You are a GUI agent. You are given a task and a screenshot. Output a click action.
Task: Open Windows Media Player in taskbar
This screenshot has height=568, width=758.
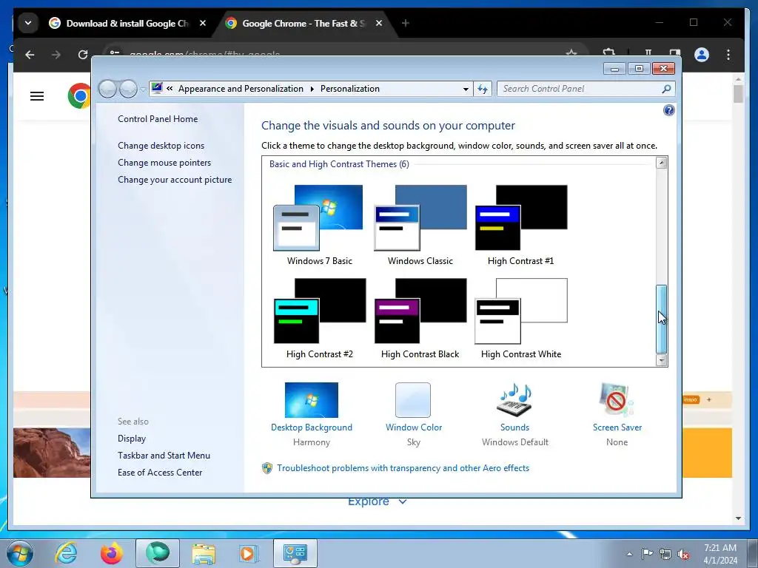pos(249,553)
